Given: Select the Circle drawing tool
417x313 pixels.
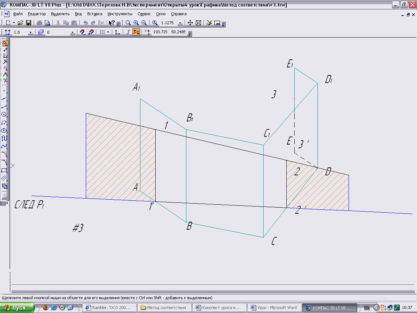Looking at the screenshot, I should tap(5, 114).
